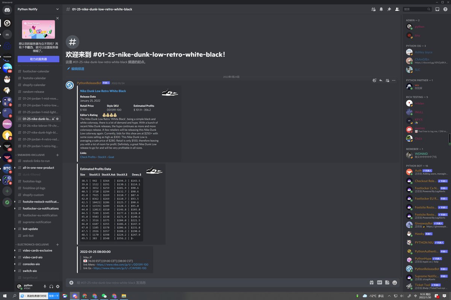Open more options for the bot message

(393, 80)
